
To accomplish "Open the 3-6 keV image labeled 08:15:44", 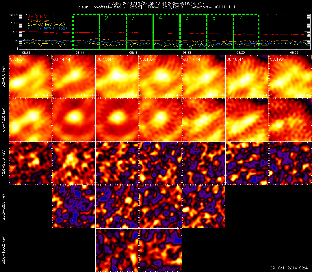I will (117, 76).
